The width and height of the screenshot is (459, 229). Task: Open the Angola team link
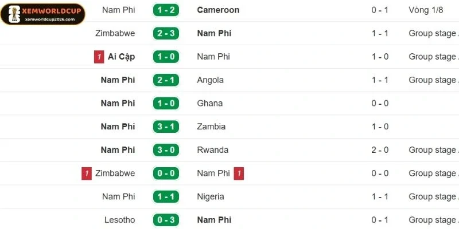click(x=210, y=80)
